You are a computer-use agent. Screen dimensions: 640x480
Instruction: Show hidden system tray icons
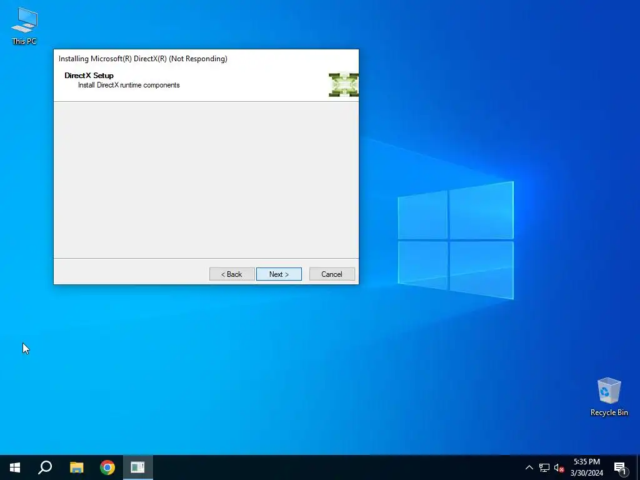[529, 467]
